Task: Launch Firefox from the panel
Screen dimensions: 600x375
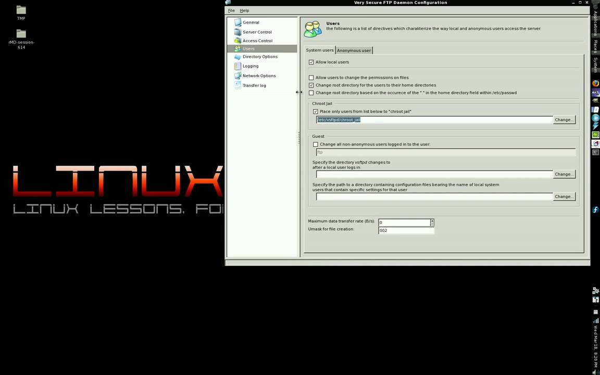Action: pos(595,83)
